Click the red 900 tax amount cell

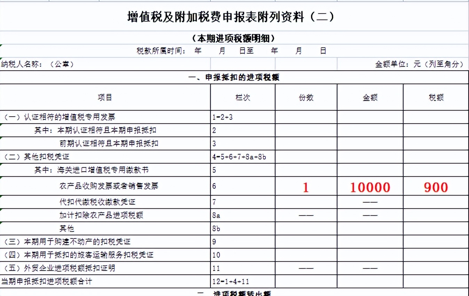435,187
